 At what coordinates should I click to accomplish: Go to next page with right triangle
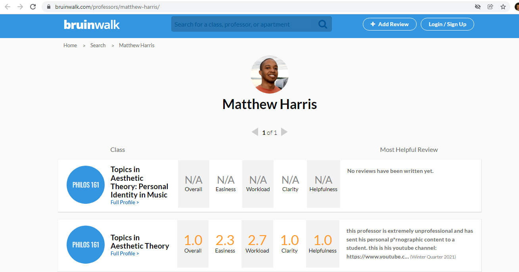tap(284, 132)
